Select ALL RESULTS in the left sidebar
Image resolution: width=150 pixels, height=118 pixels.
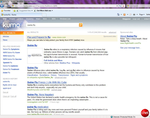pos(12,33)
